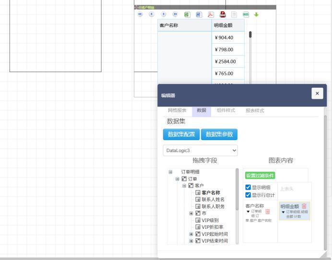The height and width of the screenshot is (260, 332).
Task: Delete the 明细金额 chart field
Action: (304, 206)
